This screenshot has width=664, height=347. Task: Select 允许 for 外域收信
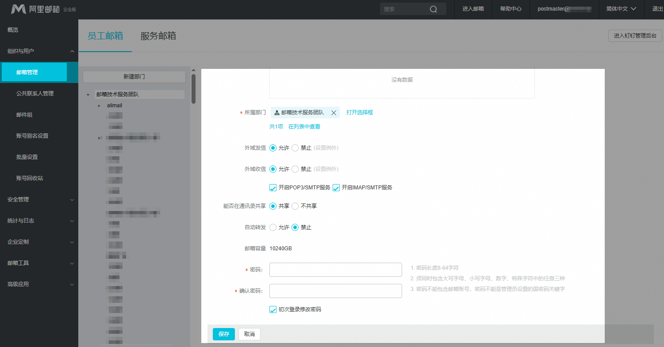coord(273,169)
